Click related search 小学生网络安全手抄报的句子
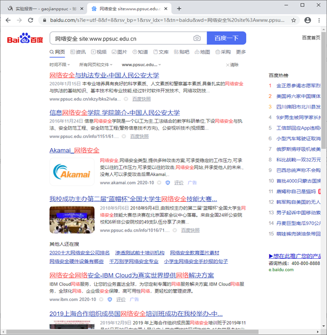 [x=196, y=261]
